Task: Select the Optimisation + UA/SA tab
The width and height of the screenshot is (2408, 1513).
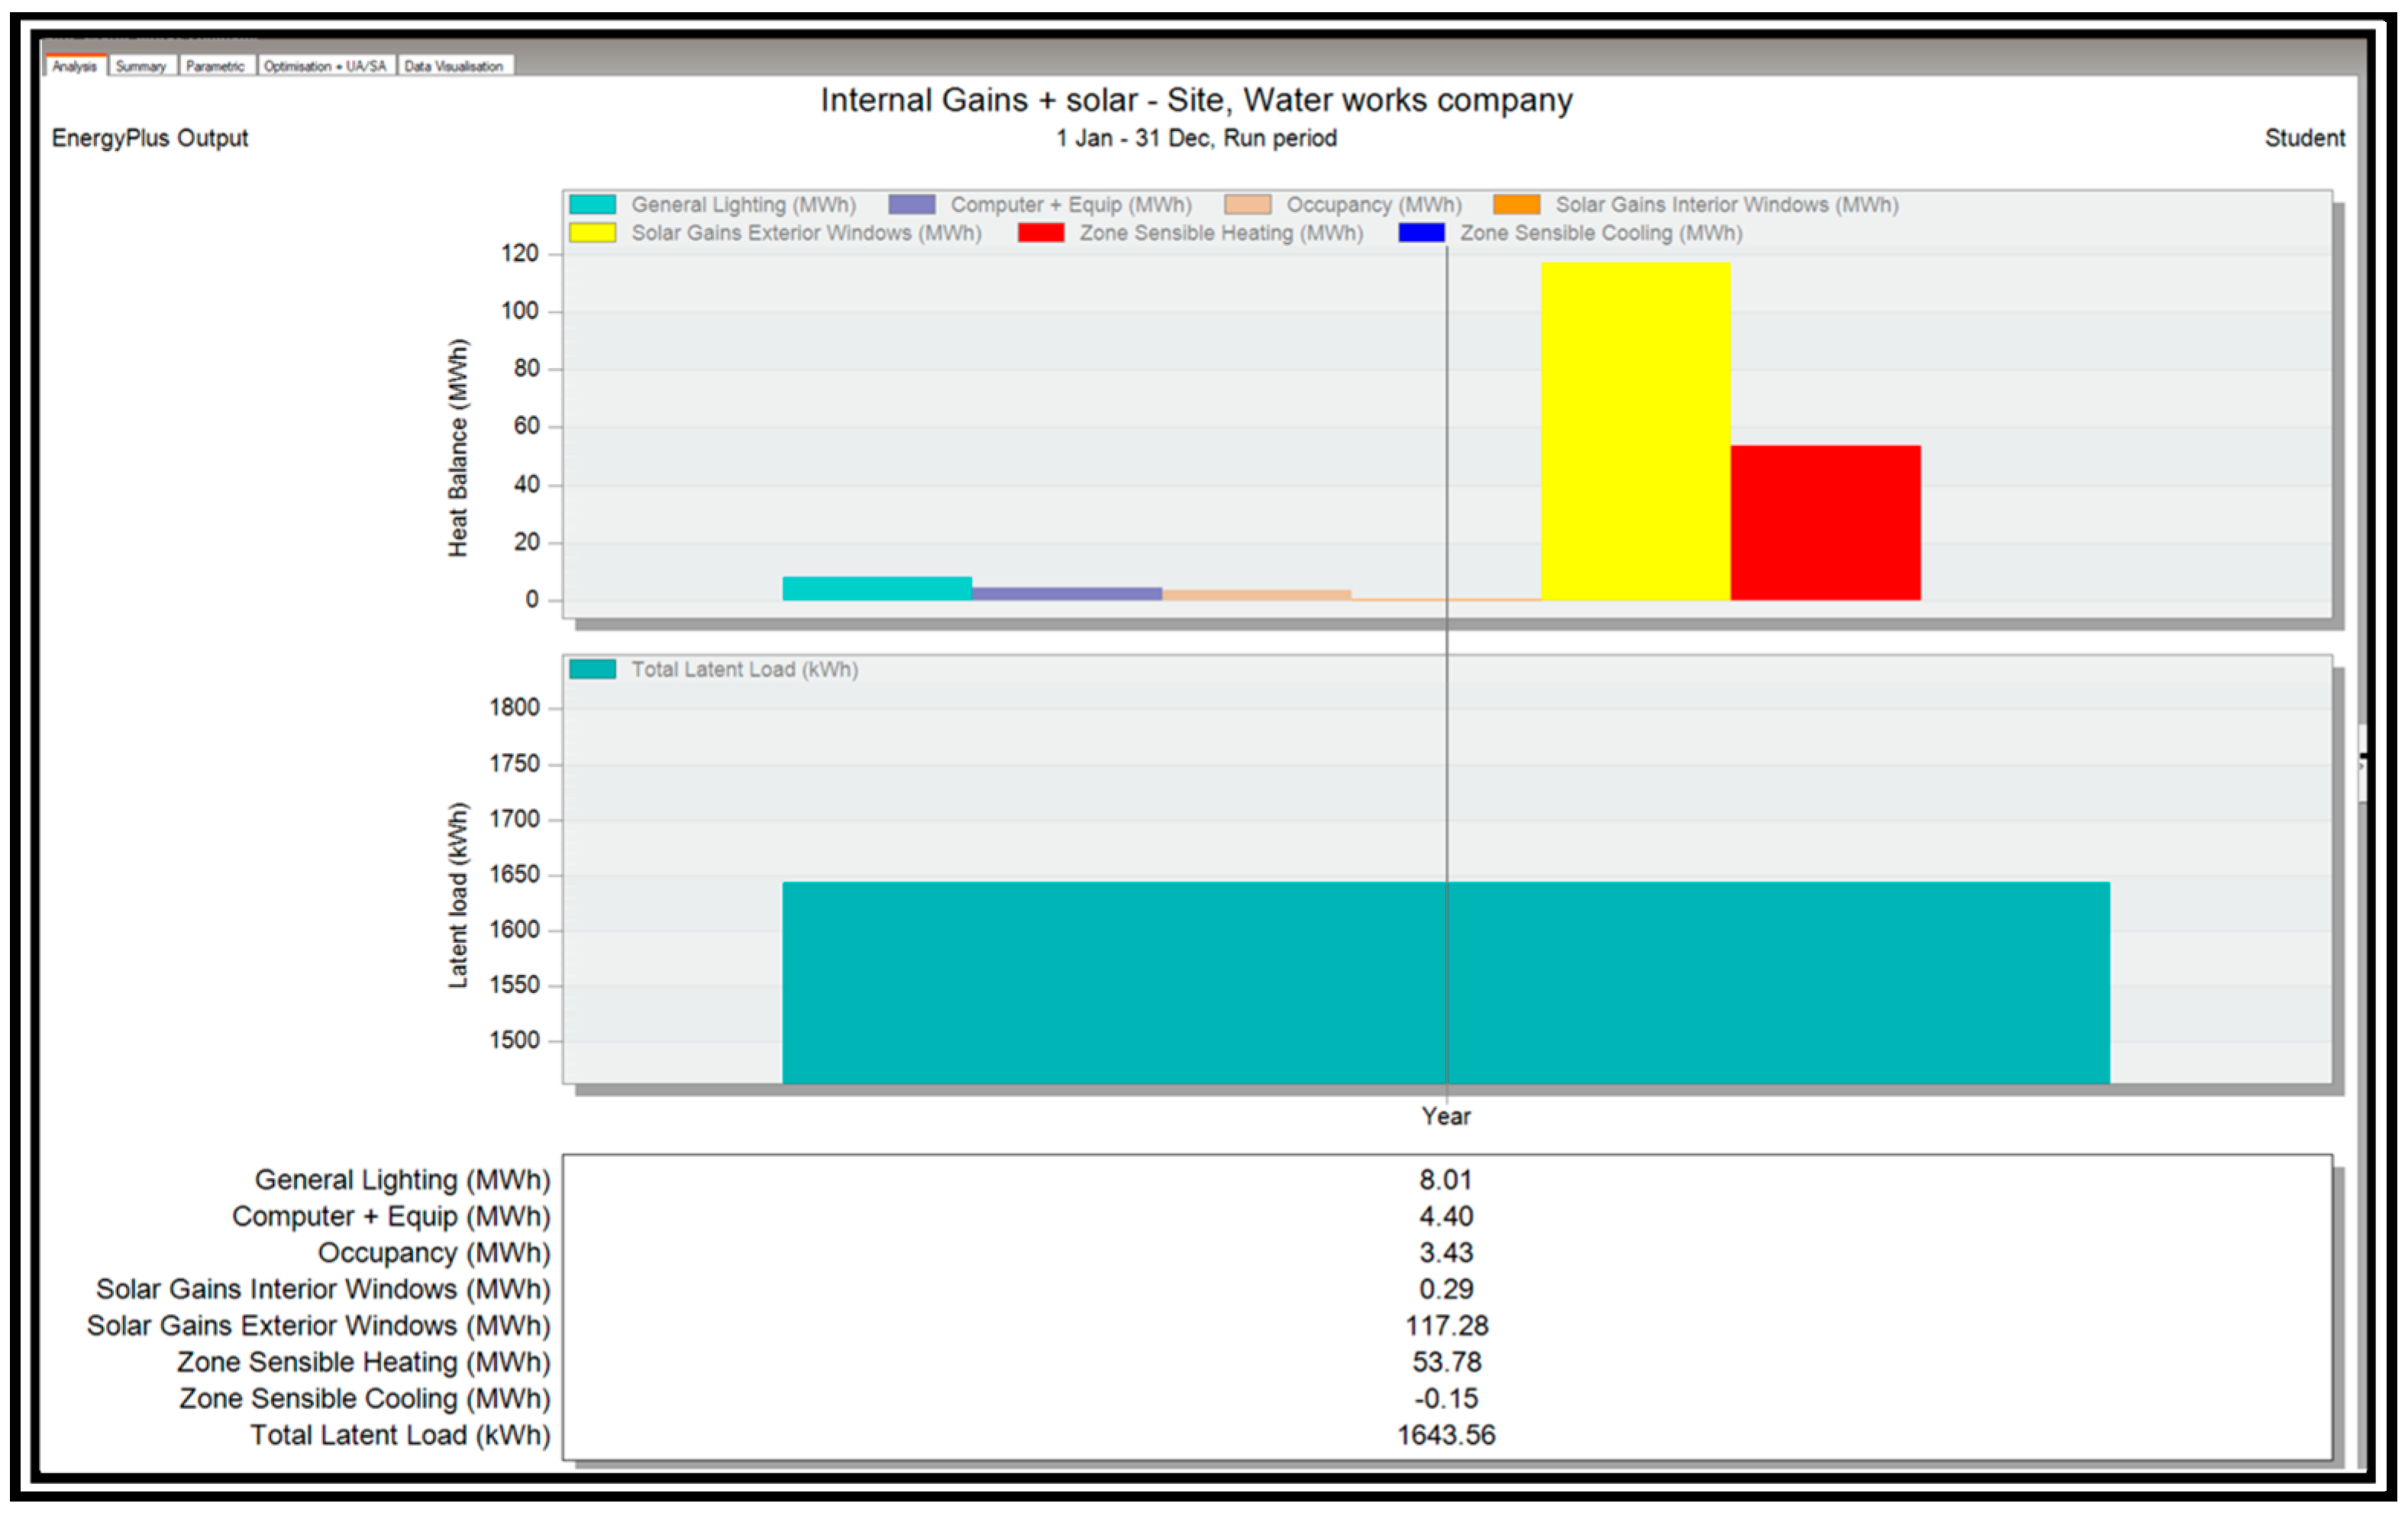Action: [x=325, y=66]
